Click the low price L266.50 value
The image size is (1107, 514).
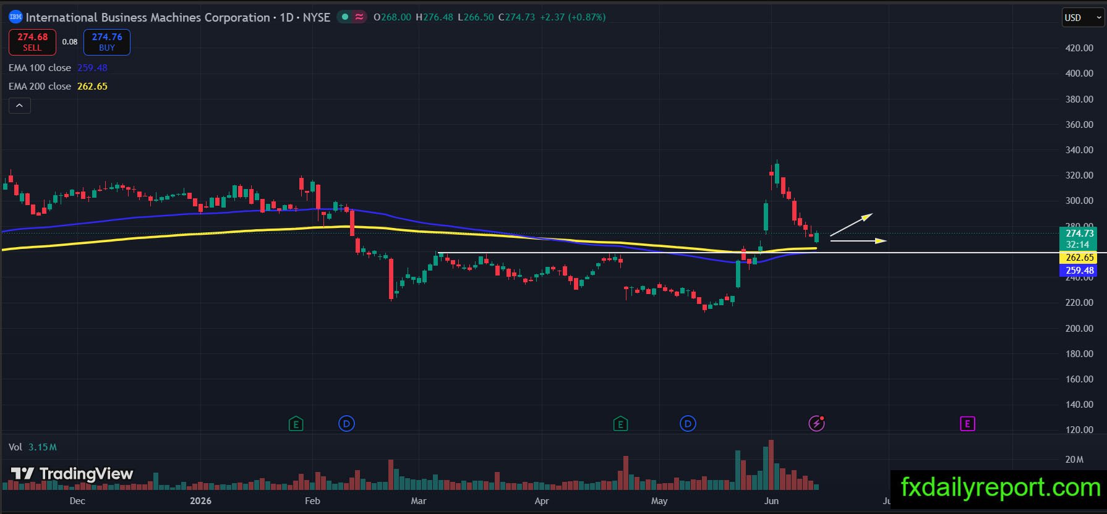[x=476, y=17]
